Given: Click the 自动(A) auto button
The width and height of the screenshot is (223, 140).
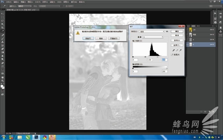Looking at the screenshot, I should [x=177, y=40].
